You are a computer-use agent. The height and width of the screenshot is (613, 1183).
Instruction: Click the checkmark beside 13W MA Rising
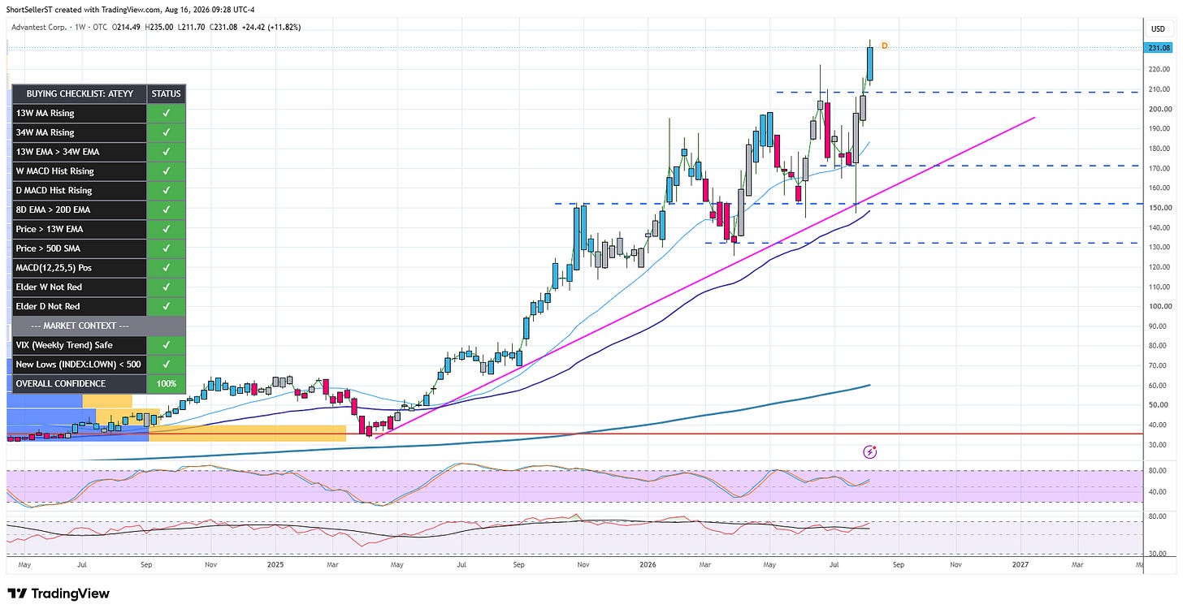coord(167,113)
